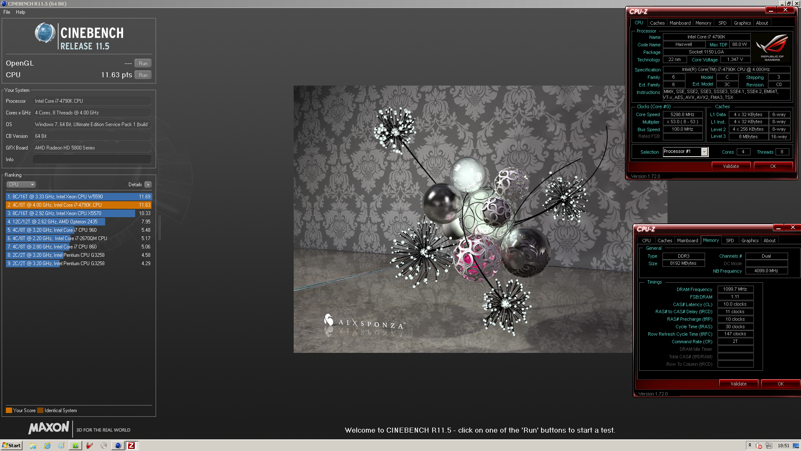Click the empty Info field
The width and height of the screenshot is (801, 451).
[92, 160]
